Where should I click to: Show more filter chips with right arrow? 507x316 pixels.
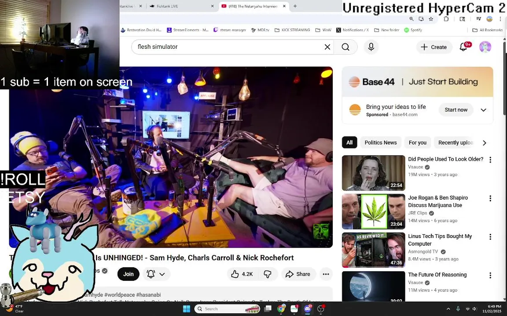(x=485, y=143)
